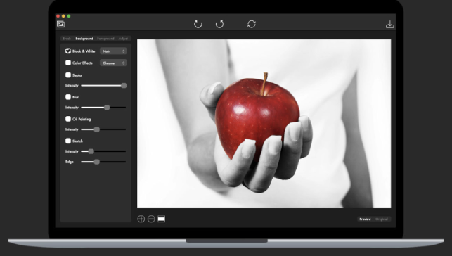Select the Preview view button
This screenshot has height=256, width=452.
point(365,219)
